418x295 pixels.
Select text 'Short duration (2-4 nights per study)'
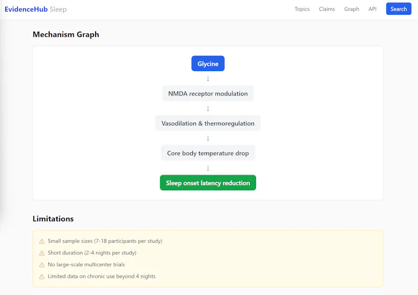[92, 253]
